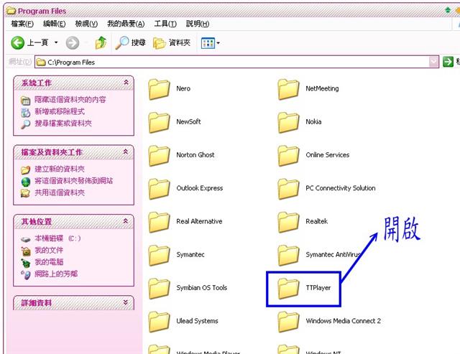Open the 檔案(F) menu
The height and width of the screenshot is (354, 460).
pos(22,24)
